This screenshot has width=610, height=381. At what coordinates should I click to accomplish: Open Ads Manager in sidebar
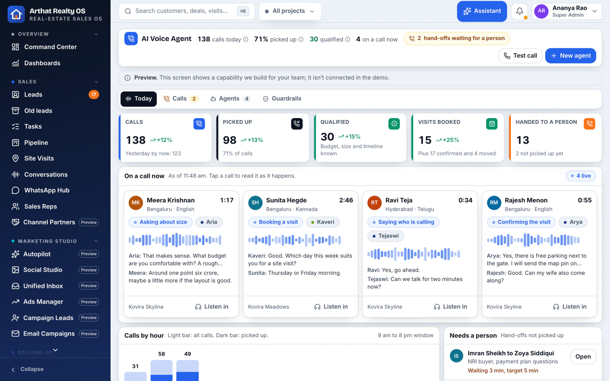pyautogui.click(x=55, y=302)
